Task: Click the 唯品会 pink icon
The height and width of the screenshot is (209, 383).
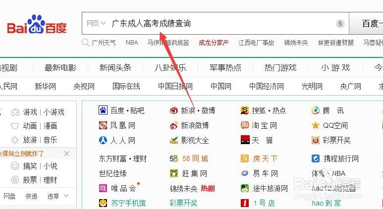Action: 103,188
